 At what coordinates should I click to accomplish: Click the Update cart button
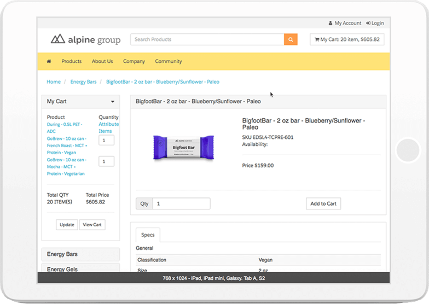click(x=67, y=225)
